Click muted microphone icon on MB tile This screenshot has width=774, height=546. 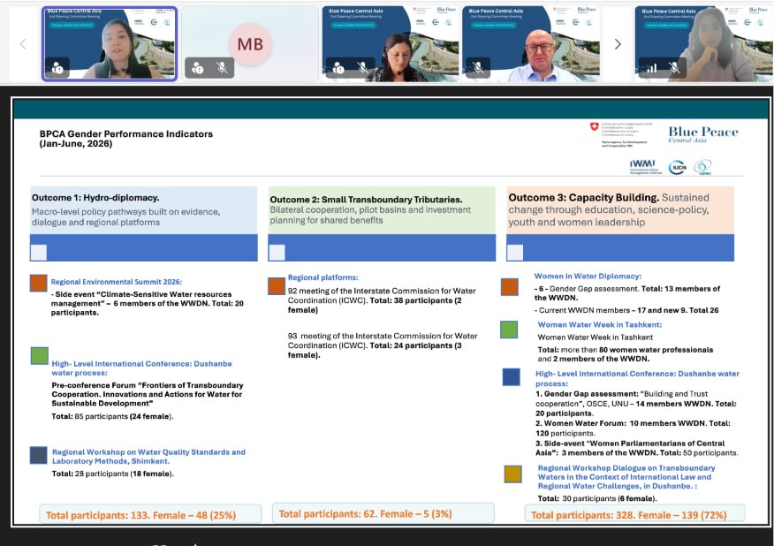pos(222,68)
